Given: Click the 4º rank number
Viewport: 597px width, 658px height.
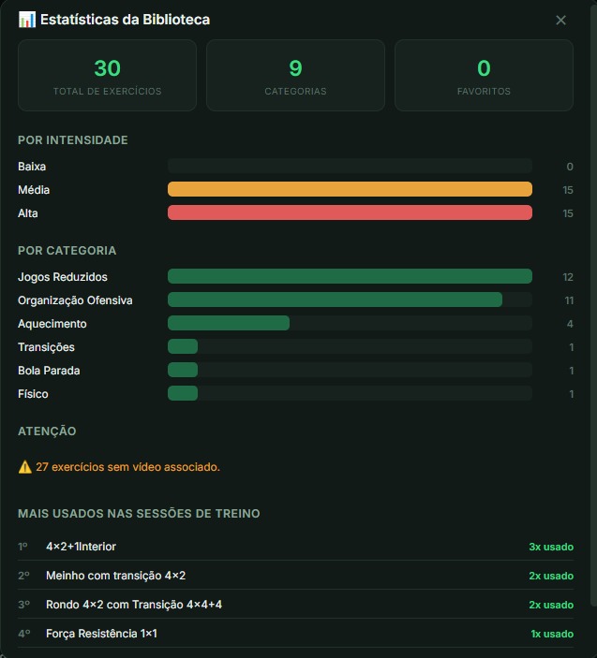Looking at the screenshot, I should tap(24, 634).
